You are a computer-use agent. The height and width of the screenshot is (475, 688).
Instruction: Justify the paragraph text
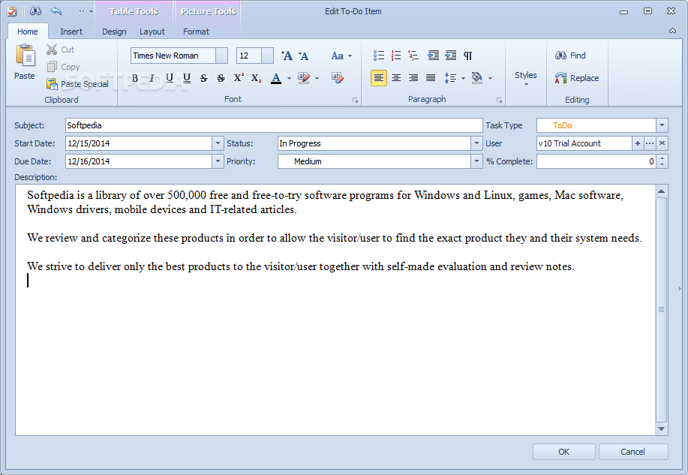click(x=431, y=78)
